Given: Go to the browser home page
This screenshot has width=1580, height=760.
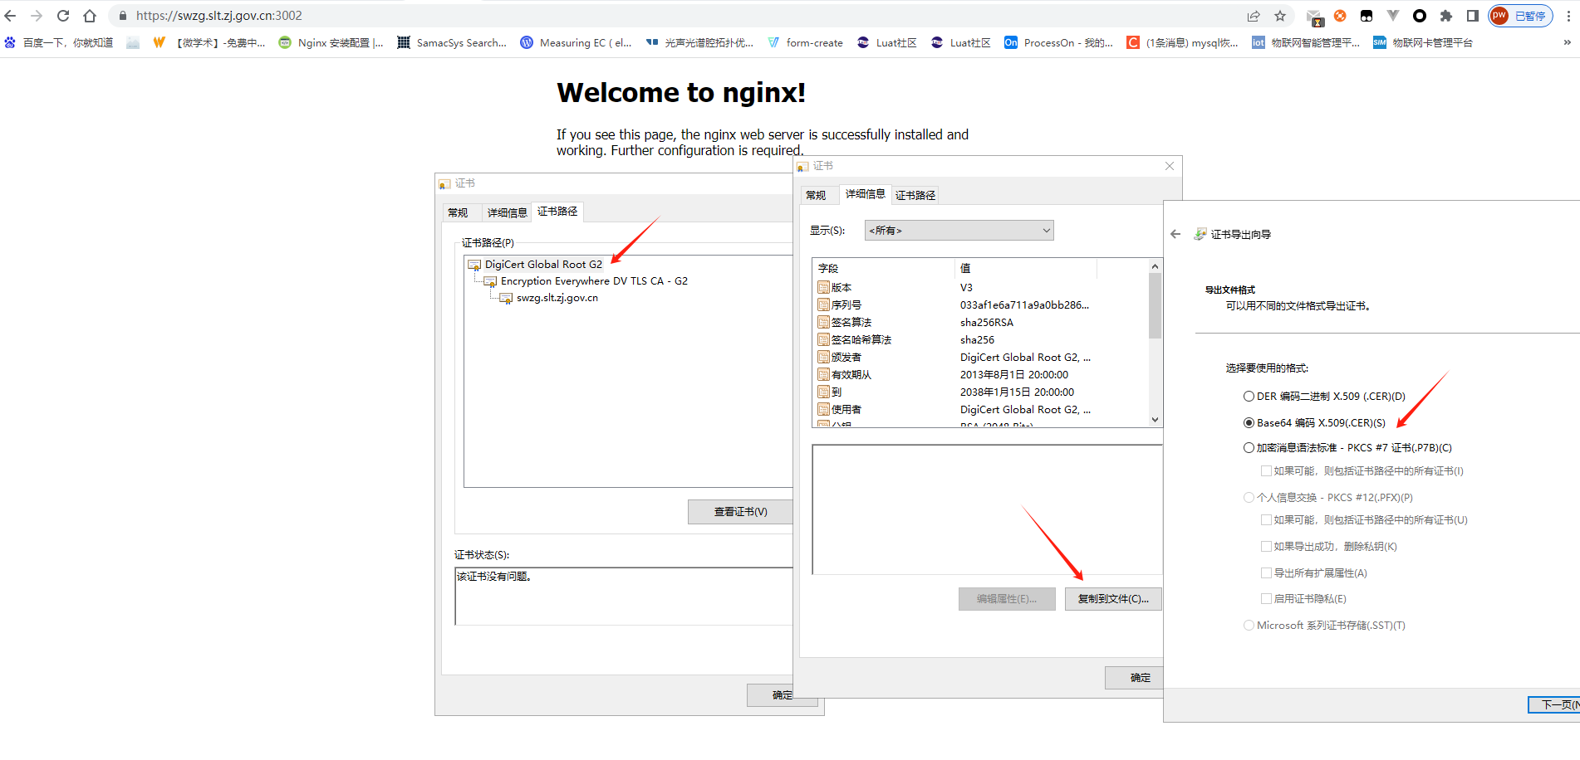Looking at the screenshot, I should coord(90,16).
